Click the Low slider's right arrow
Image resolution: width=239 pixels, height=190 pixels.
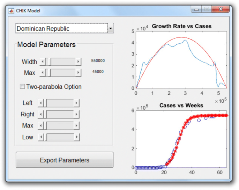pyautogui.click(x=77, y=137)
